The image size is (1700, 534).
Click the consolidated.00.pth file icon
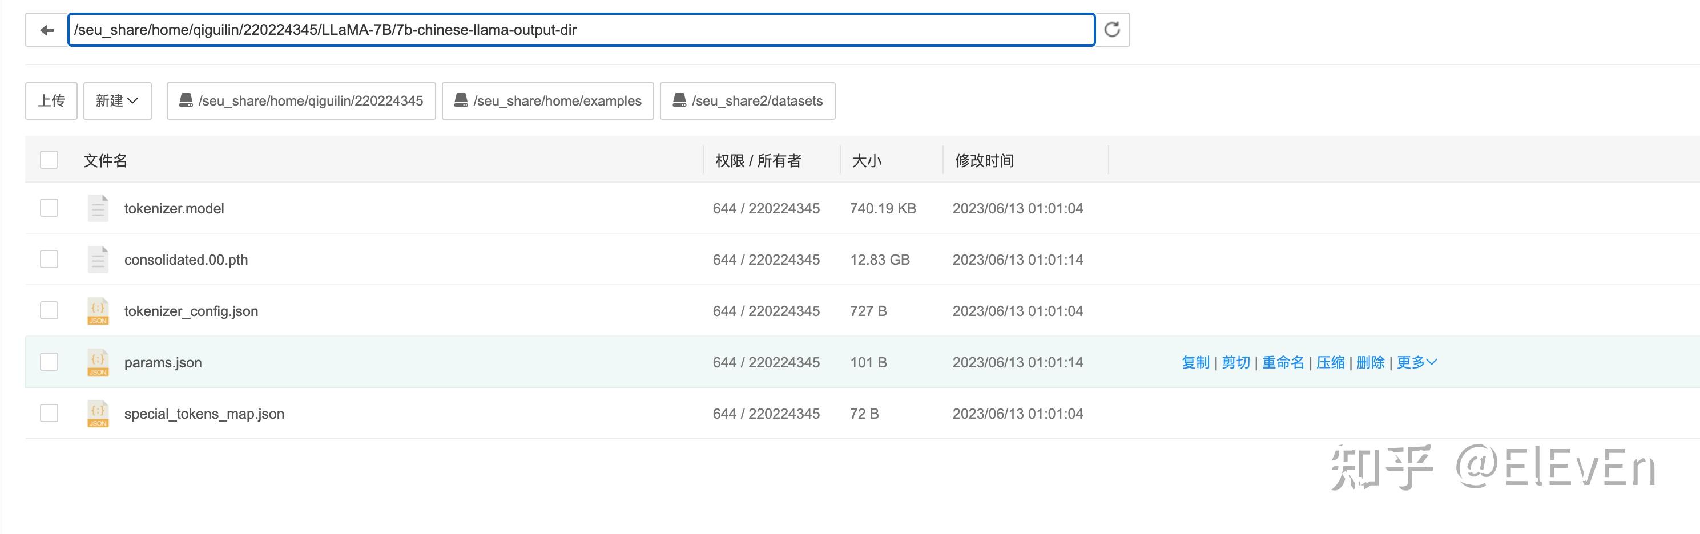click(98, 260)
